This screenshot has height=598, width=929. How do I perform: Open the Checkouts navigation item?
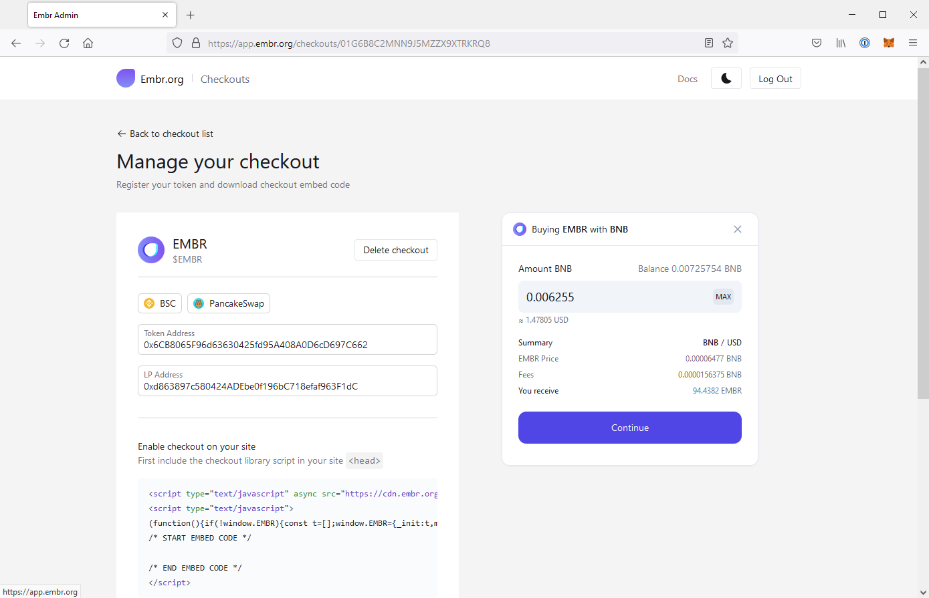225,79
